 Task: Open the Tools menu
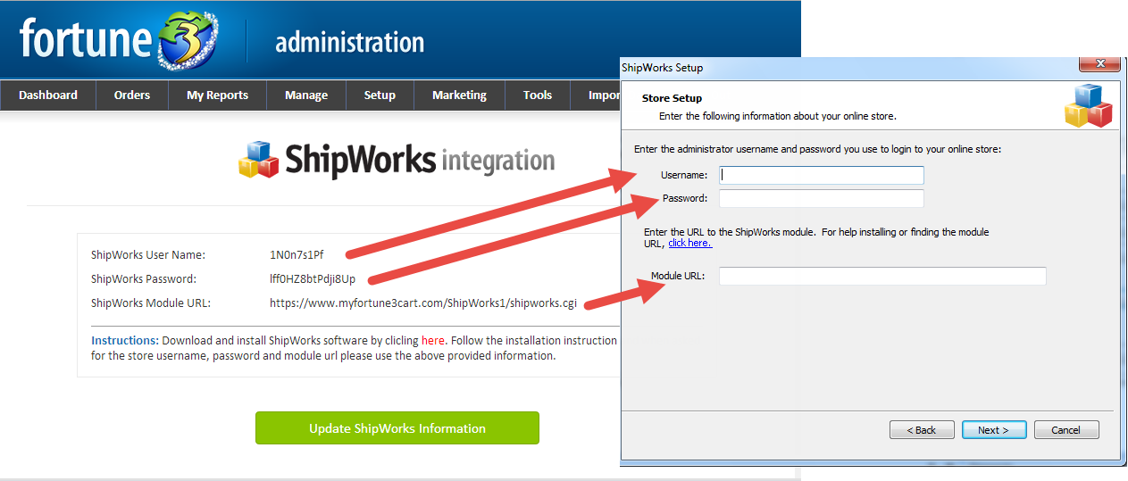tap(538, 95)
